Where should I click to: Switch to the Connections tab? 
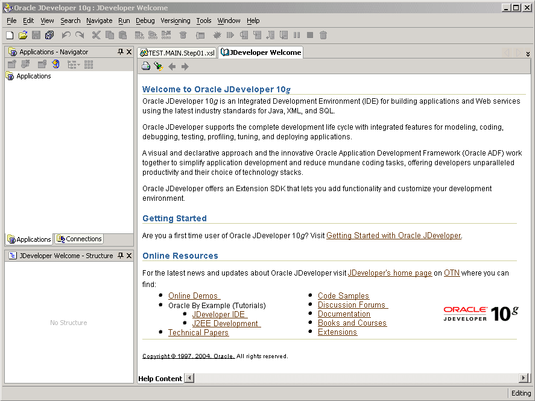(78, 239)
